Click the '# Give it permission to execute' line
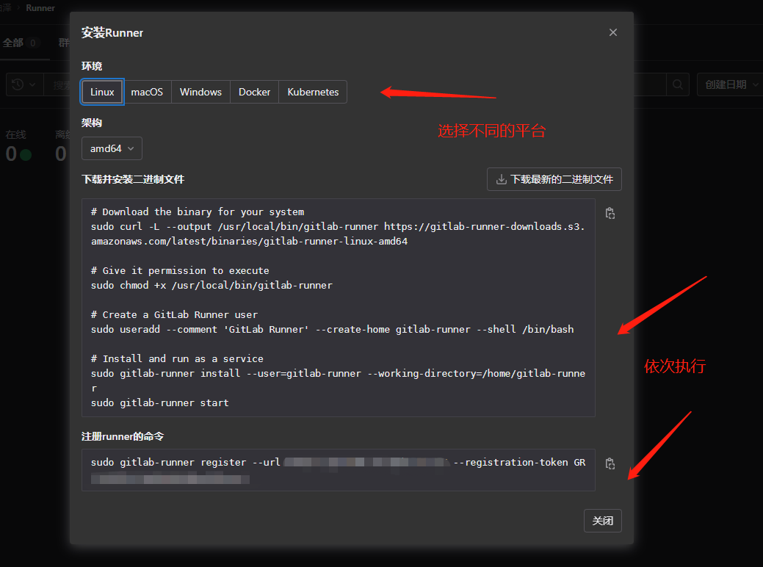This screenshot has width=763, height=567. 180,270
